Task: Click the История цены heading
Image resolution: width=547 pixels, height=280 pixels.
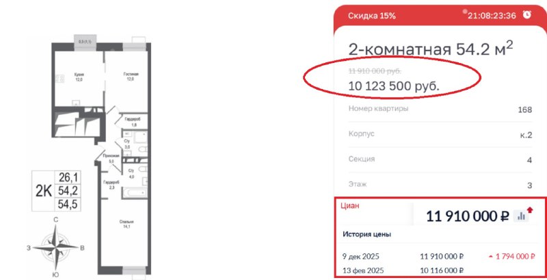Action: coord(367,235)
